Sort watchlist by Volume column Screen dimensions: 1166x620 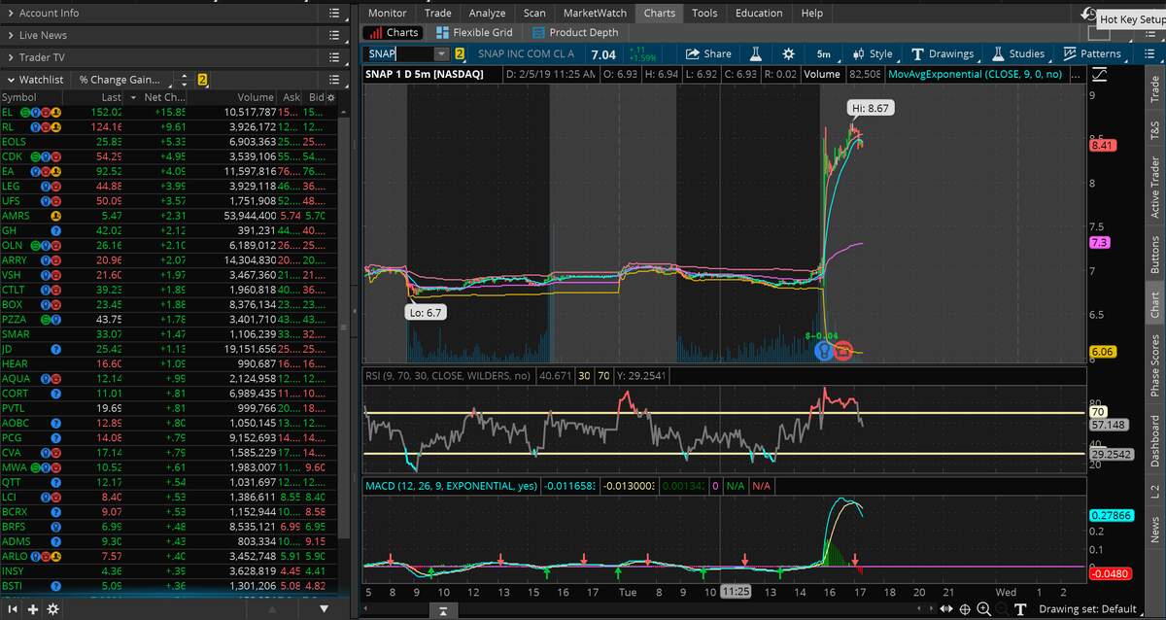pyautogui.click(x=257, y=97)
